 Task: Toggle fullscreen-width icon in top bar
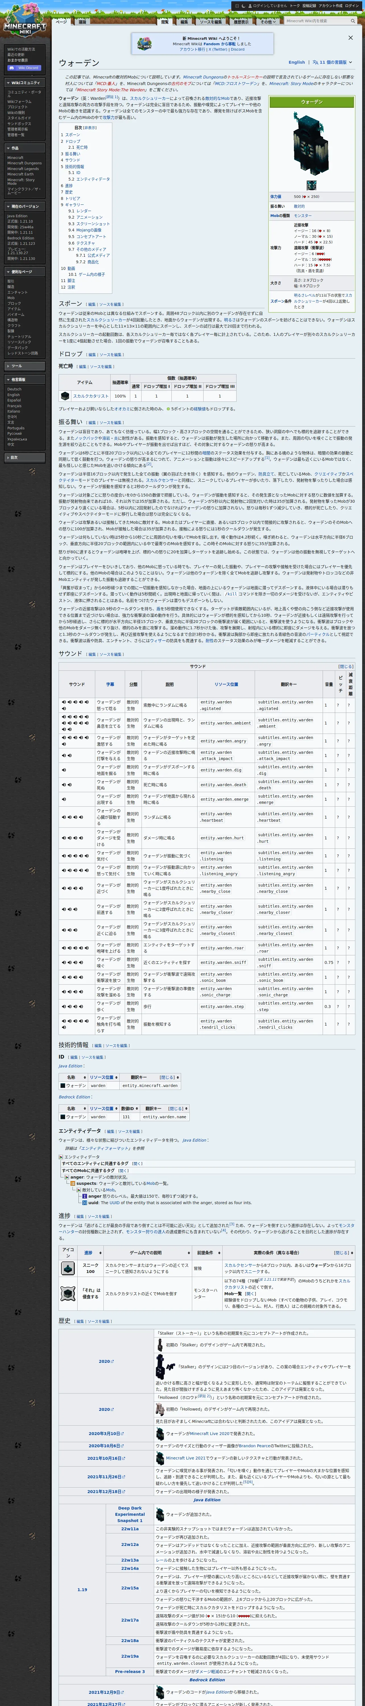[x=237, y=5]
